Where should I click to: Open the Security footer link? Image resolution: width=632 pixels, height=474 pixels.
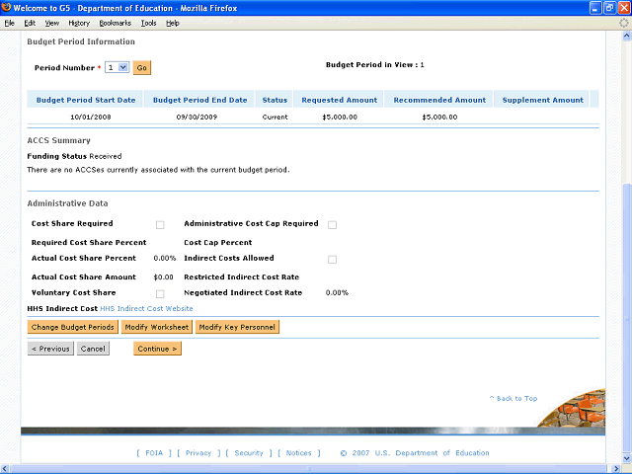249,453
